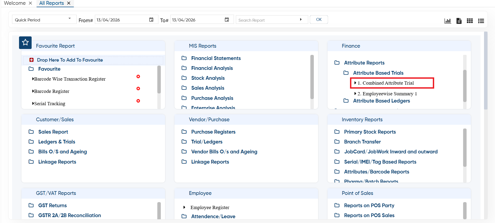This screenshot has width=495, height=223.
Task: Switch to document view icon
Action: tap(459, 21)
